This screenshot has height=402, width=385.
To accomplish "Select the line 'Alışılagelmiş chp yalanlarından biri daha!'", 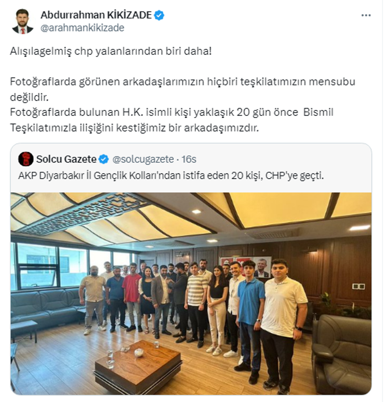I will [111, 51].
